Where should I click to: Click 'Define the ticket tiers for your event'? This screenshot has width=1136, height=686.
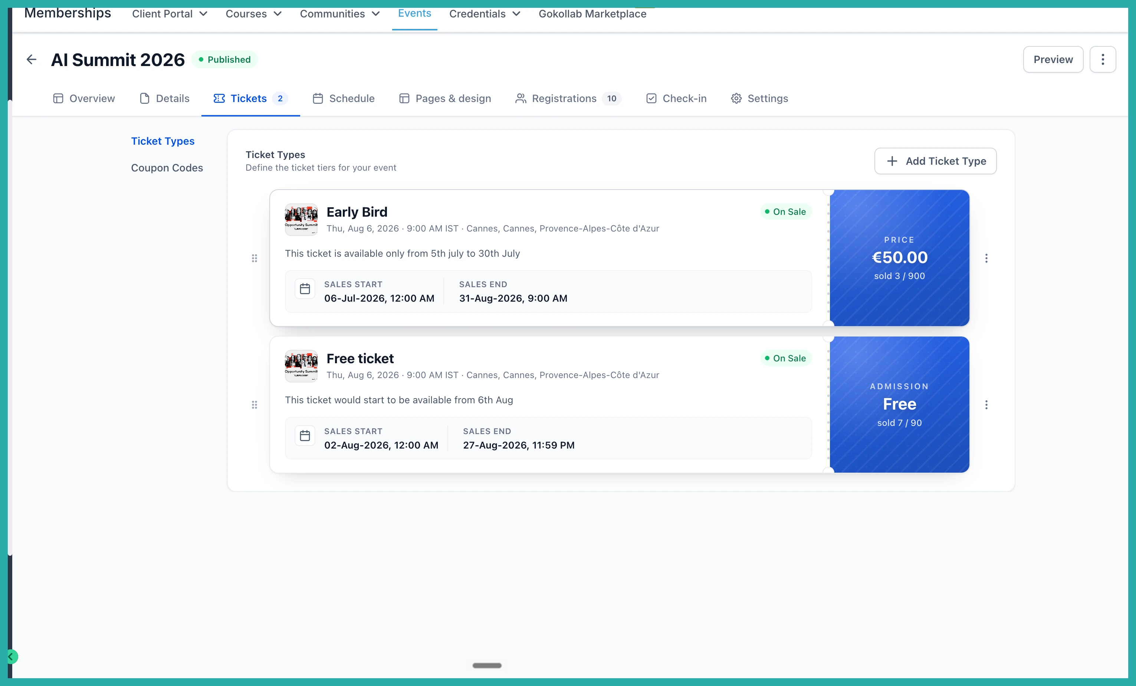coord(321,168)
